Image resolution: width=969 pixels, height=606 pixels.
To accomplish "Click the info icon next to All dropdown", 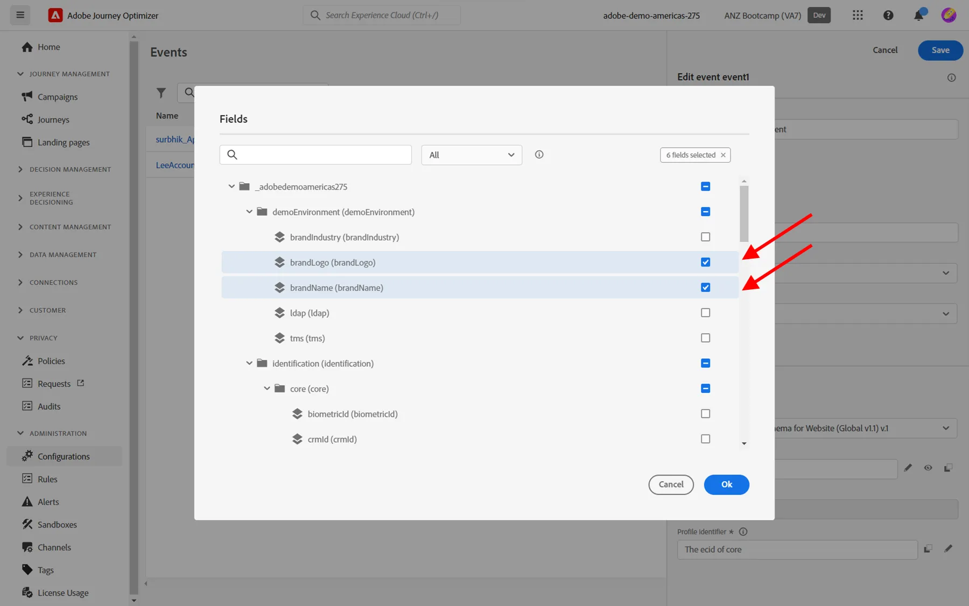I will point(539,155).
